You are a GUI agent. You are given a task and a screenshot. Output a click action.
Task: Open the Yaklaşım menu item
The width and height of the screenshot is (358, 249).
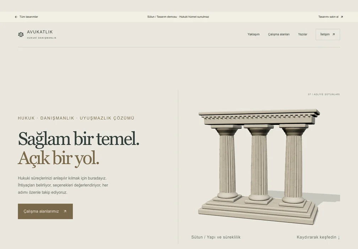(x=254, y=34)
